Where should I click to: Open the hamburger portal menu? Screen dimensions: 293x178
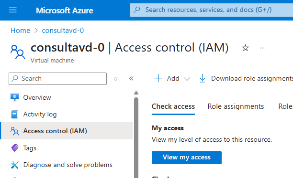pos(13,10)
